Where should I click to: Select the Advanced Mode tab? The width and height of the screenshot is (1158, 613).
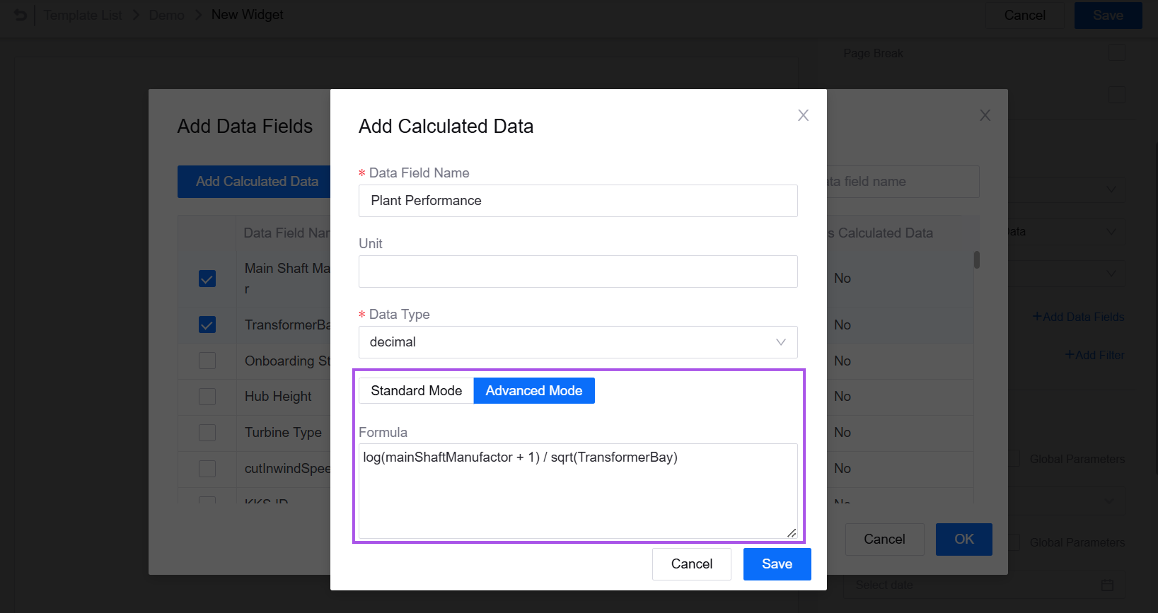coord(534,390)
